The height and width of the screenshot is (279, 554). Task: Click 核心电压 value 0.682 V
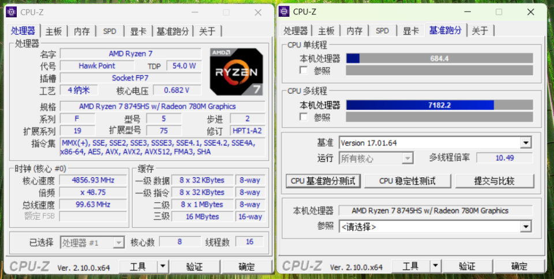(x=177, y=90)
